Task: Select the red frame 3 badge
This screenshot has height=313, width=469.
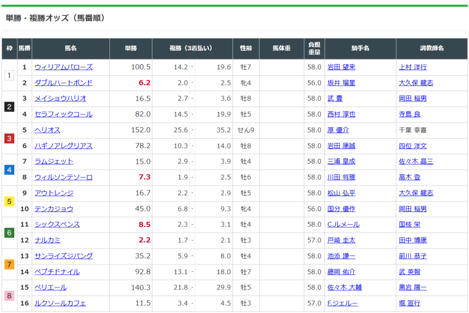Action: (x=10, y=138)
